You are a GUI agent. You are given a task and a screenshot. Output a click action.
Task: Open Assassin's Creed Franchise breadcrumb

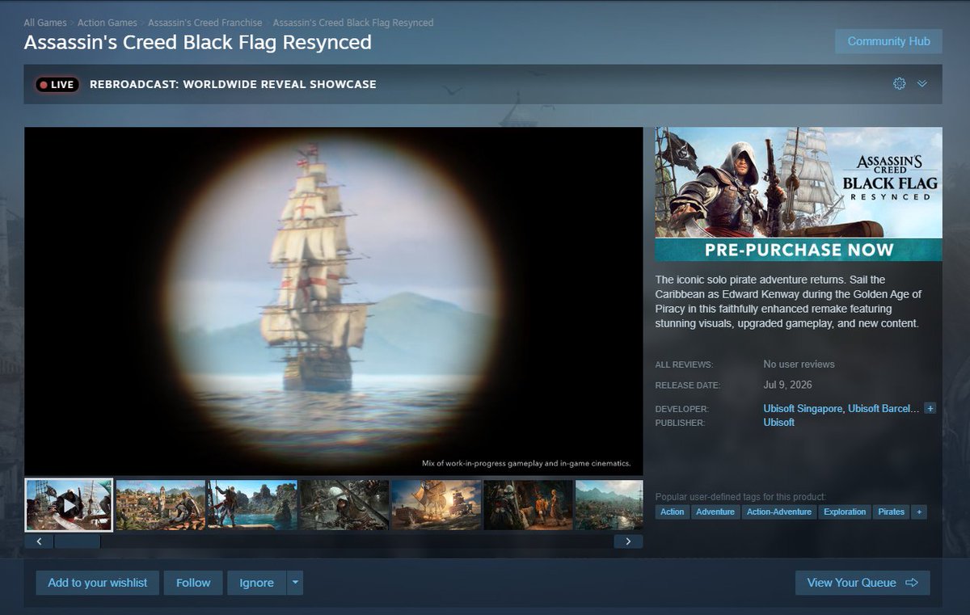205,23
